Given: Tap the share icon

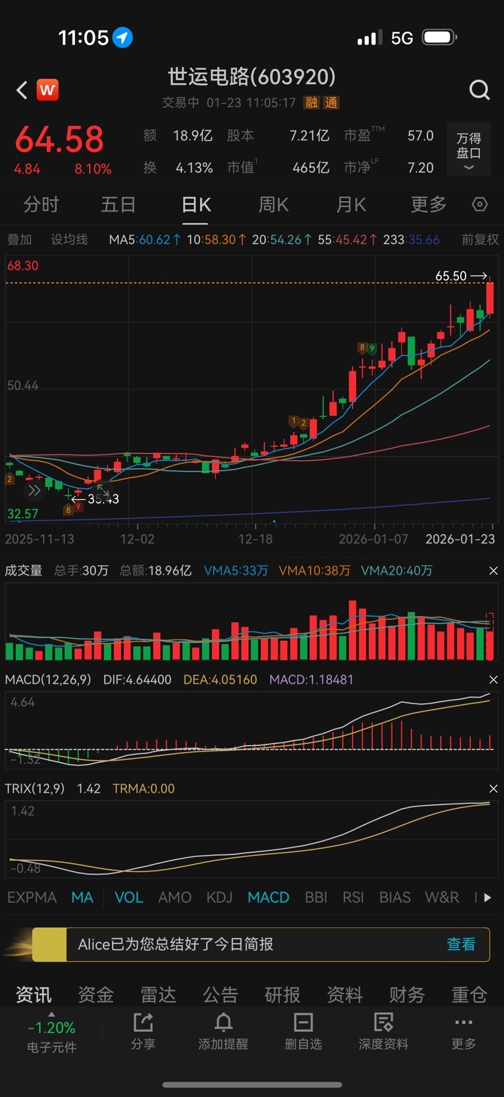Looking at the screenshot, I should pyautogui.click(x=143, y=1031).
